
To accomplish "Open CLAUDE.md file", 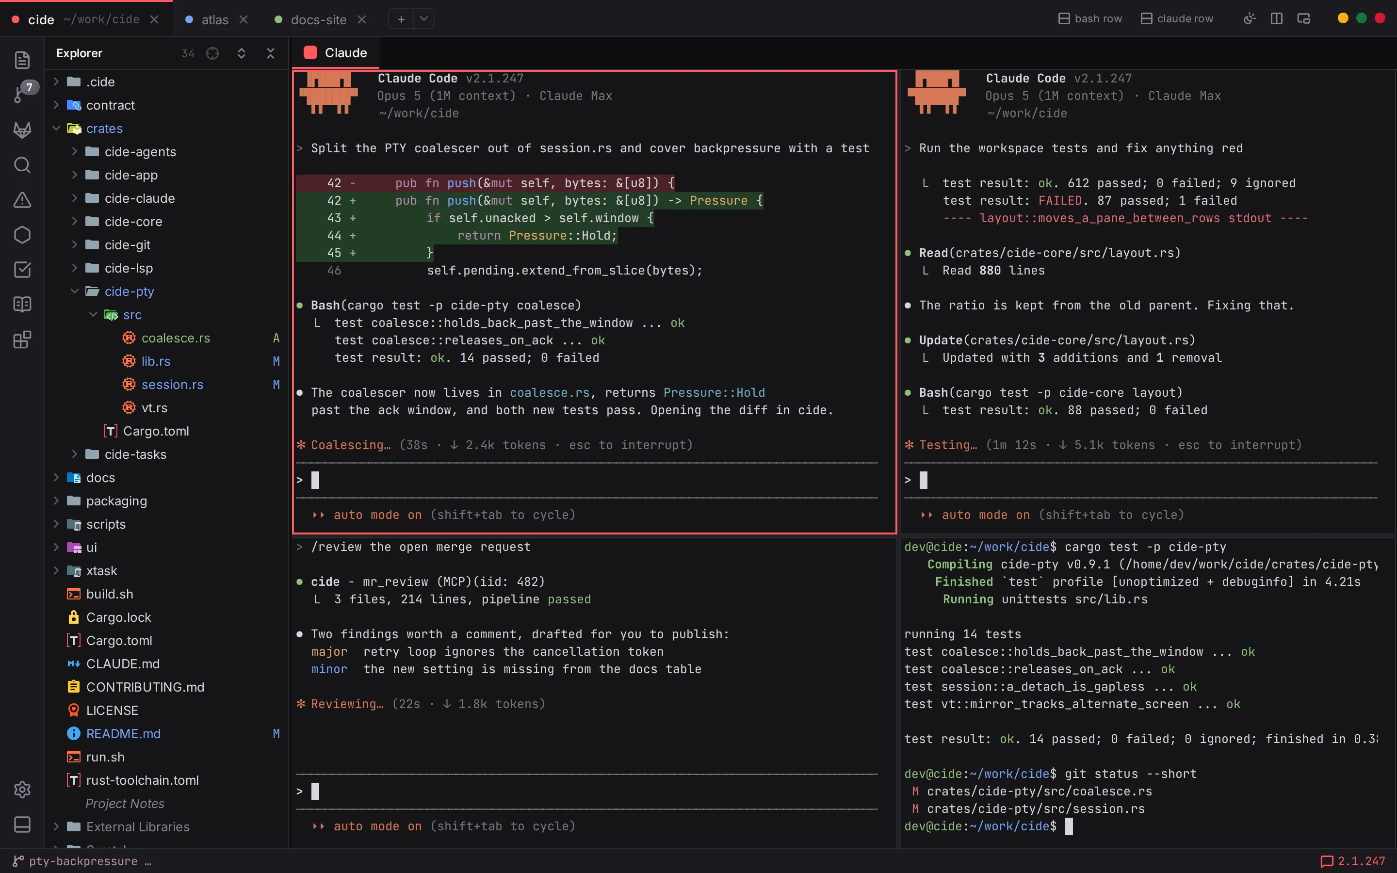I will pos(123,664).
